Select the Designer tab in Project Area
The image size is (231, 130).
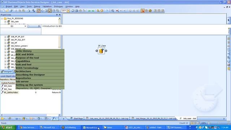pos(6,71)
